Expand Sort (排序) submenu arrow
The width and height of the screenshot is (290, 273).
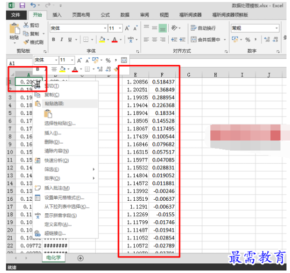pyautogui.click(x=94, y=178)
